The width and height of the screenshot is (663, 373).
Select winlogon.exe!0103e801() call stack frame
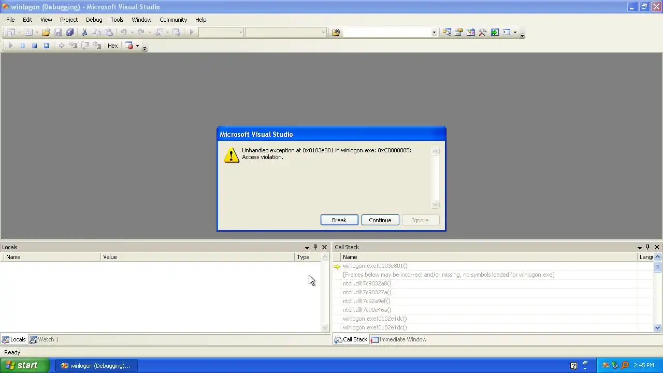(x=375, y=266)
